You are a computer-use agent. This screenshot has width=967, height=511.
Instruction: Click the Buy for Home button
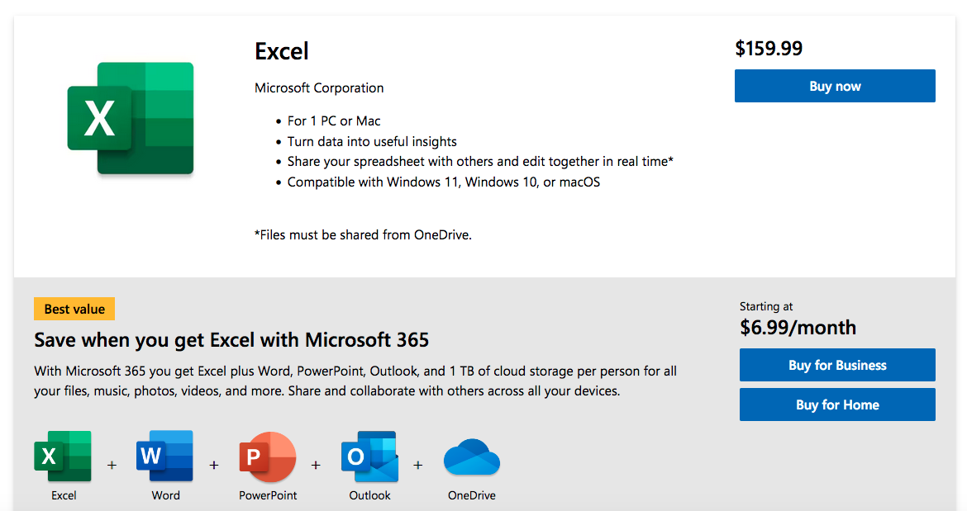pos(837,405)
